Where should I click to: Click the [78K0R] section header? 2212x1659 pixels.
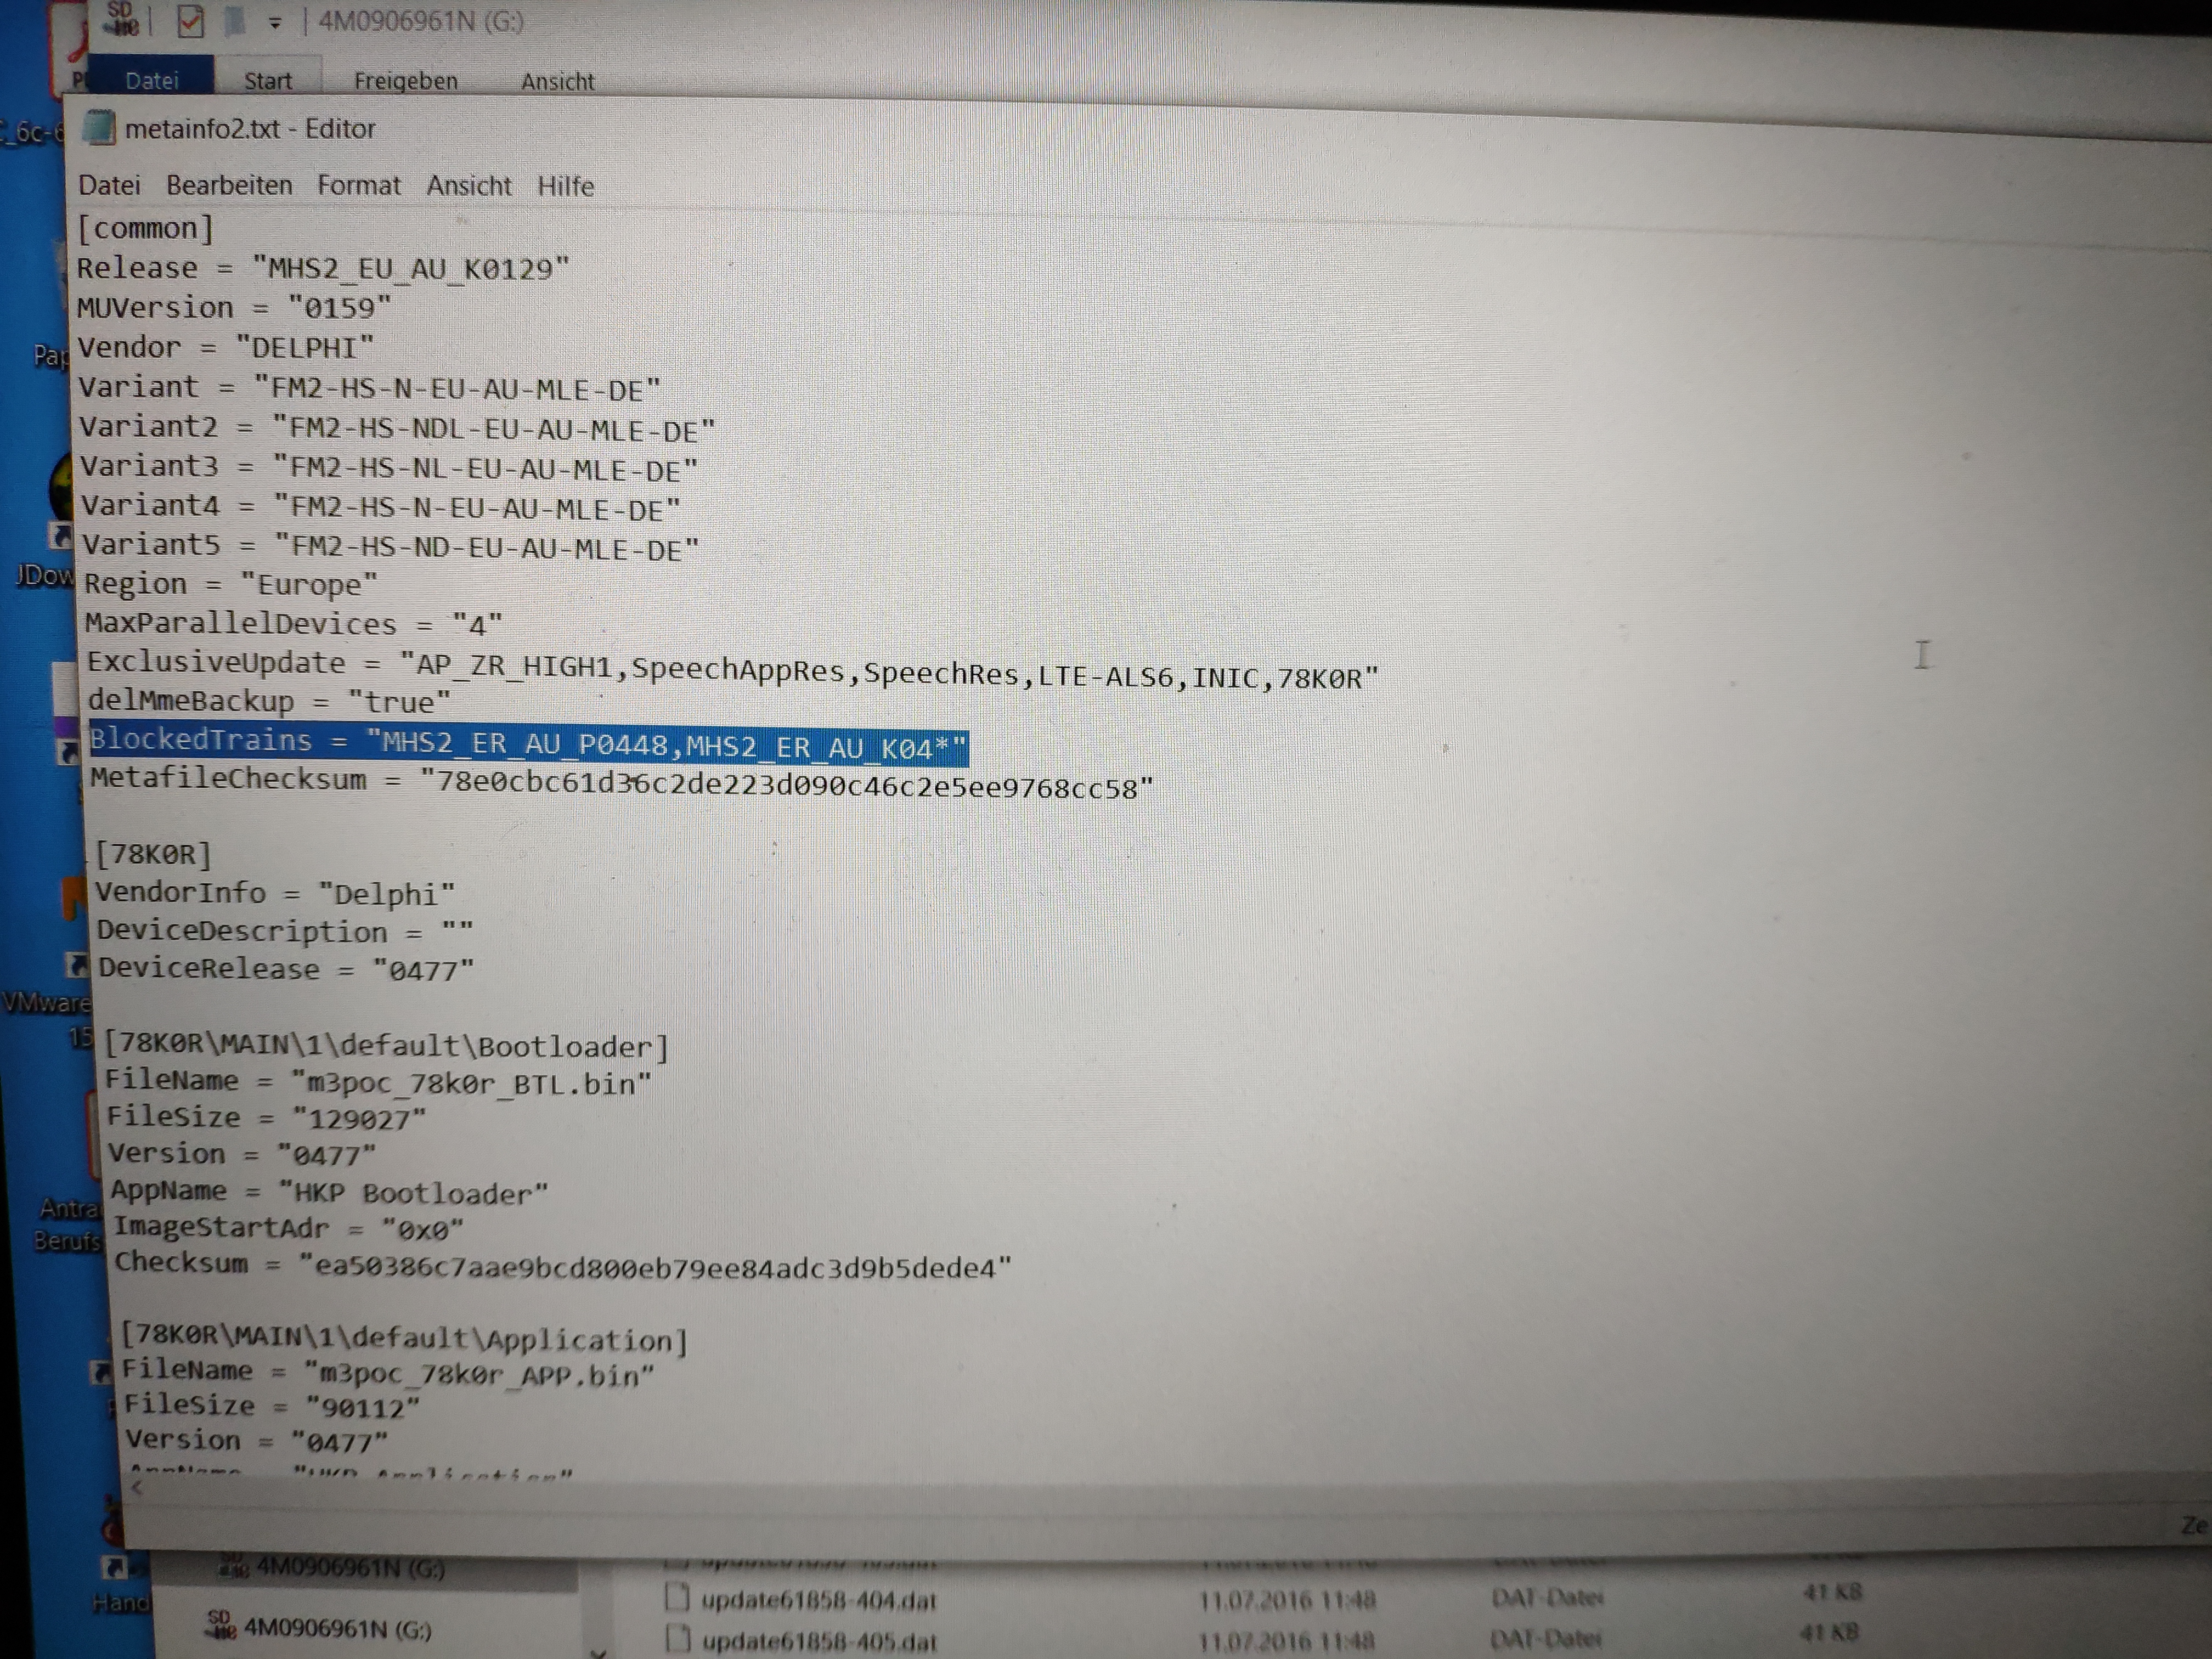coord(153,854)
